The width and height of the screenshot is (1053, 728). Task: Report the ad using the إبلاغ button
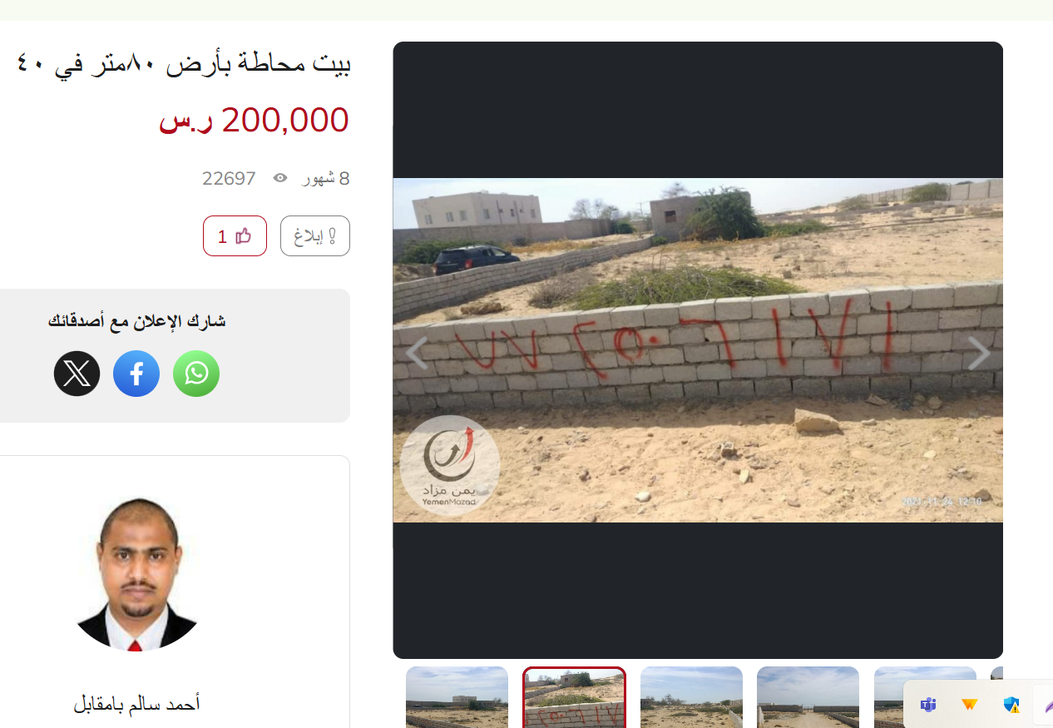[x=315, y=236]
